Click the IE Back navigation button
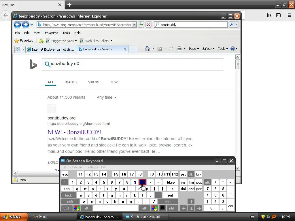The image size is (295, 221). click(17, 25)
